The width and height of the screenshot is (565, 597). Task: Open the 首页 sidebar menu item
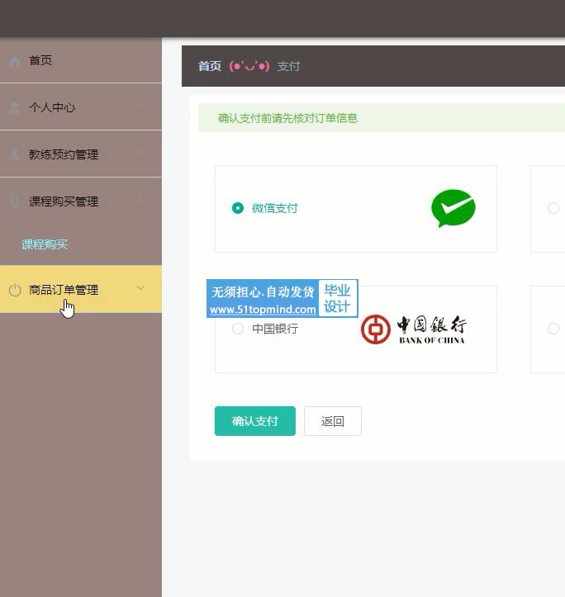tap(81, 60)
